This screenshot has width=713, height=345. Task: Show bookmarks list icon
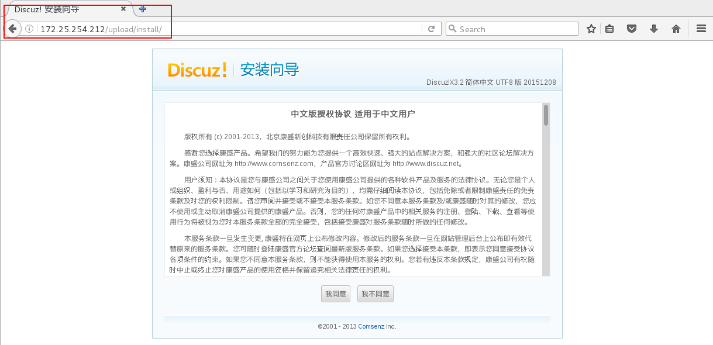pyautogui.click(x=609, y=29)
